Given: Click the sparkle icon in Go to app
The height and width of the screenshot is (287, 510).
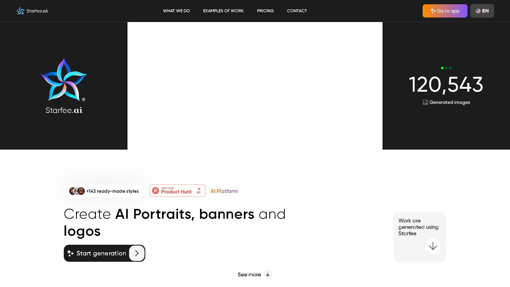Looking at the screenshot, I should tap(433, 11).
